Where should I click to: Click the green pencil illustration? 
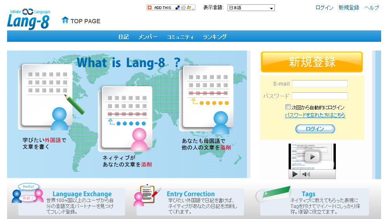75,105
